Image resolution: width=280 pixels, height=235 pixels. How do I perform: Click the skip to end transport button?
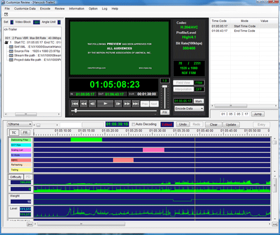point(136,104)
